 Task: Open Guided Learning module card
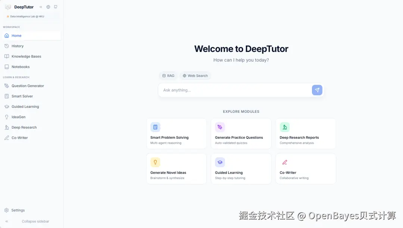point(241,169)
